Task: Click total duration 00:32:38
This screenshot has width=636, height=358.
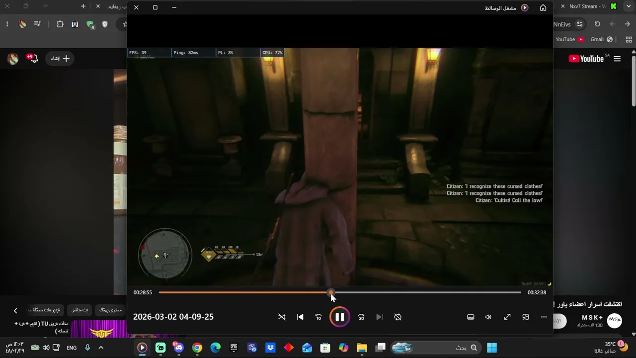Action: [537, 292]
